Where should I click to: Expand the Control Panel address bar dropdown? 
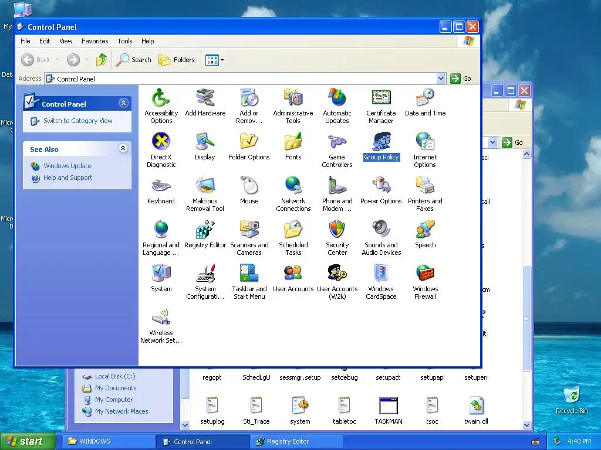pyautogui.click(x=441, y=79)
